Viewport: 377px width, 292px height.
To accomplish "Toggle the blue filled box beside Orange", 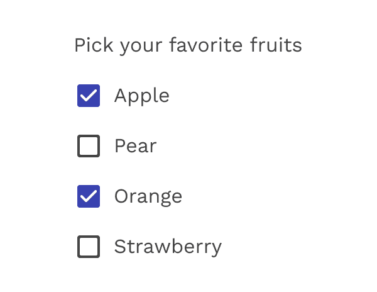I will pyautogui.click(x=89, y=196).
